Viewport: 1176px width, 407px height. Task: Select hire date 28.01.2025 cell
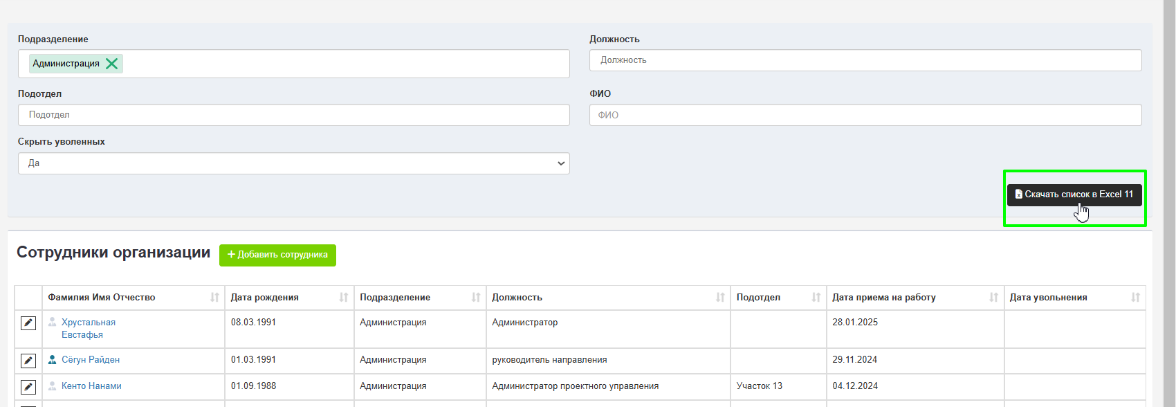(x=915, y=329)
